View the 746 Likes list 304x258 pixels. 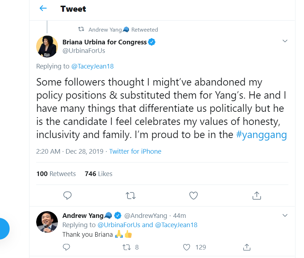tap(98, 174)
